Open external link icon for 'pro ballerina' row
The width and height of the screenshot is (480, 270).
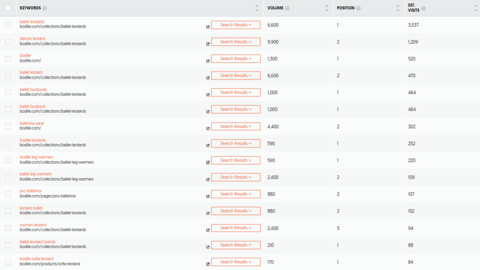(x=208, y=197)
